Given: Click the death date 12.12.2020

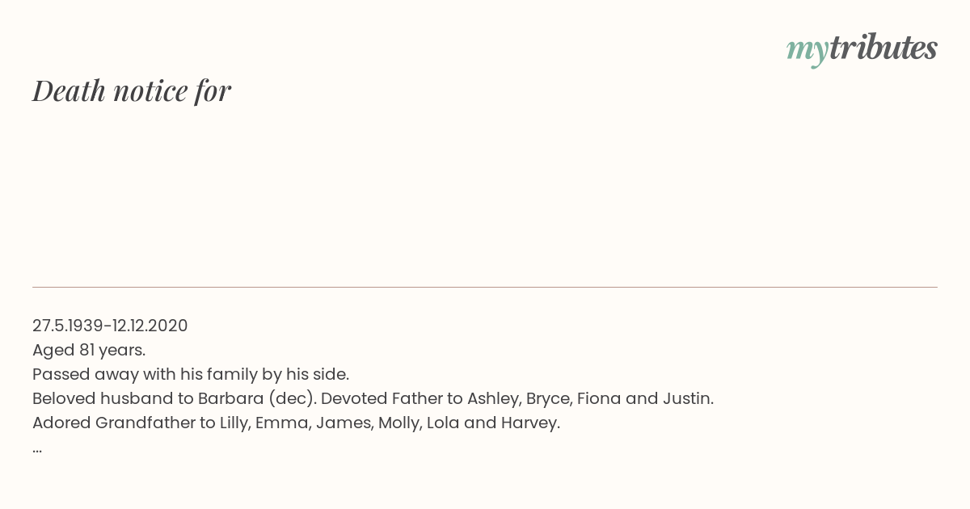Looking at the screenshot, I should pyautogui.click(x=150, y=326).
